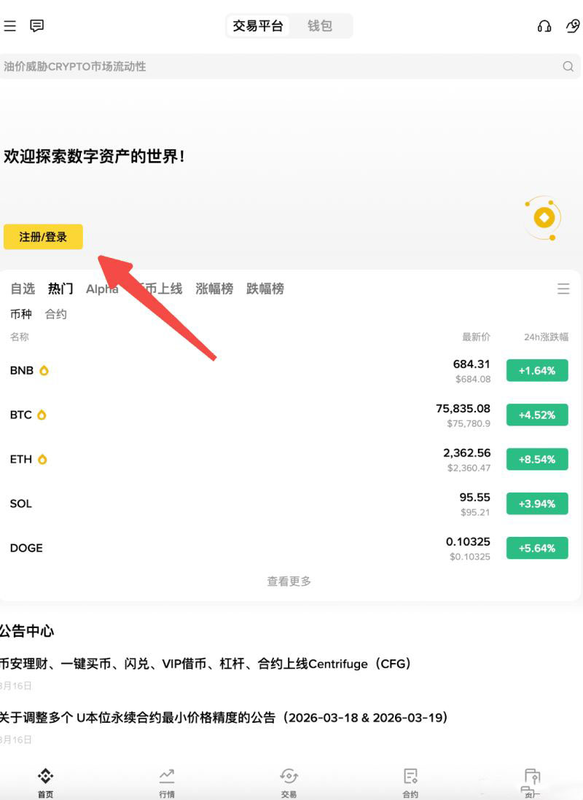Expand list with 查看更多
The height and width of the screenshot is (800, 583).
pos(289,581)
